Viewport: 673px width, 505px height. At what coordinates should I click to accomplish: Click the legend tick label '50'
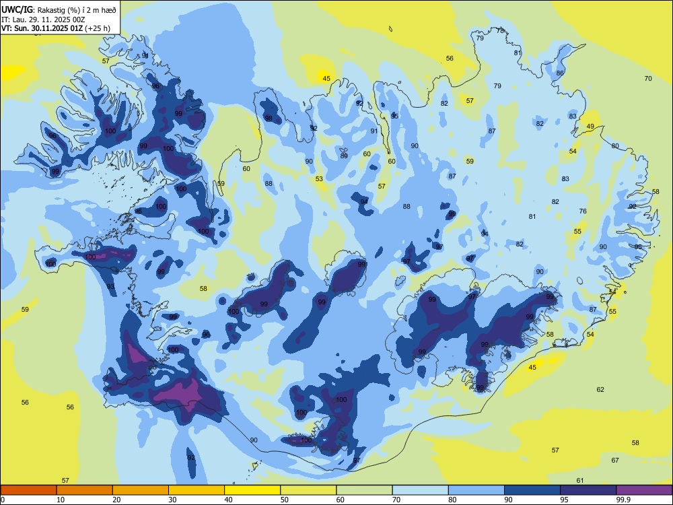point(284,500)
